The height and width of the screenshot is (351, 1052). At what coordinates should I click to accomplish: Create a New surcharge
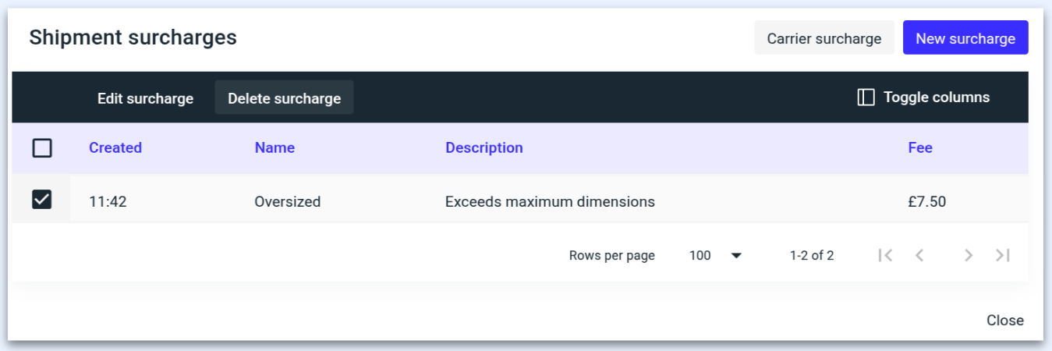(x=965, y=38)
